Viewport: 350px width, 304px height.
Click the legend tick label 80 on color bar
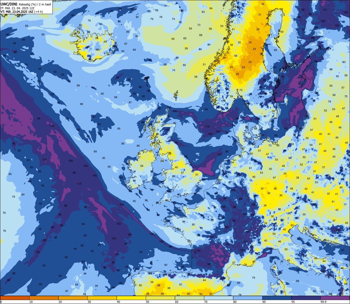(x=235, y=302)
